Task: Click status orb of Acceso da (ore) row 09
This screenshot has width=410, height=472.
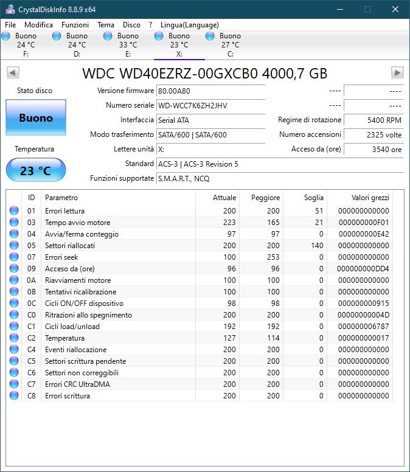Action: click(14, 268)
